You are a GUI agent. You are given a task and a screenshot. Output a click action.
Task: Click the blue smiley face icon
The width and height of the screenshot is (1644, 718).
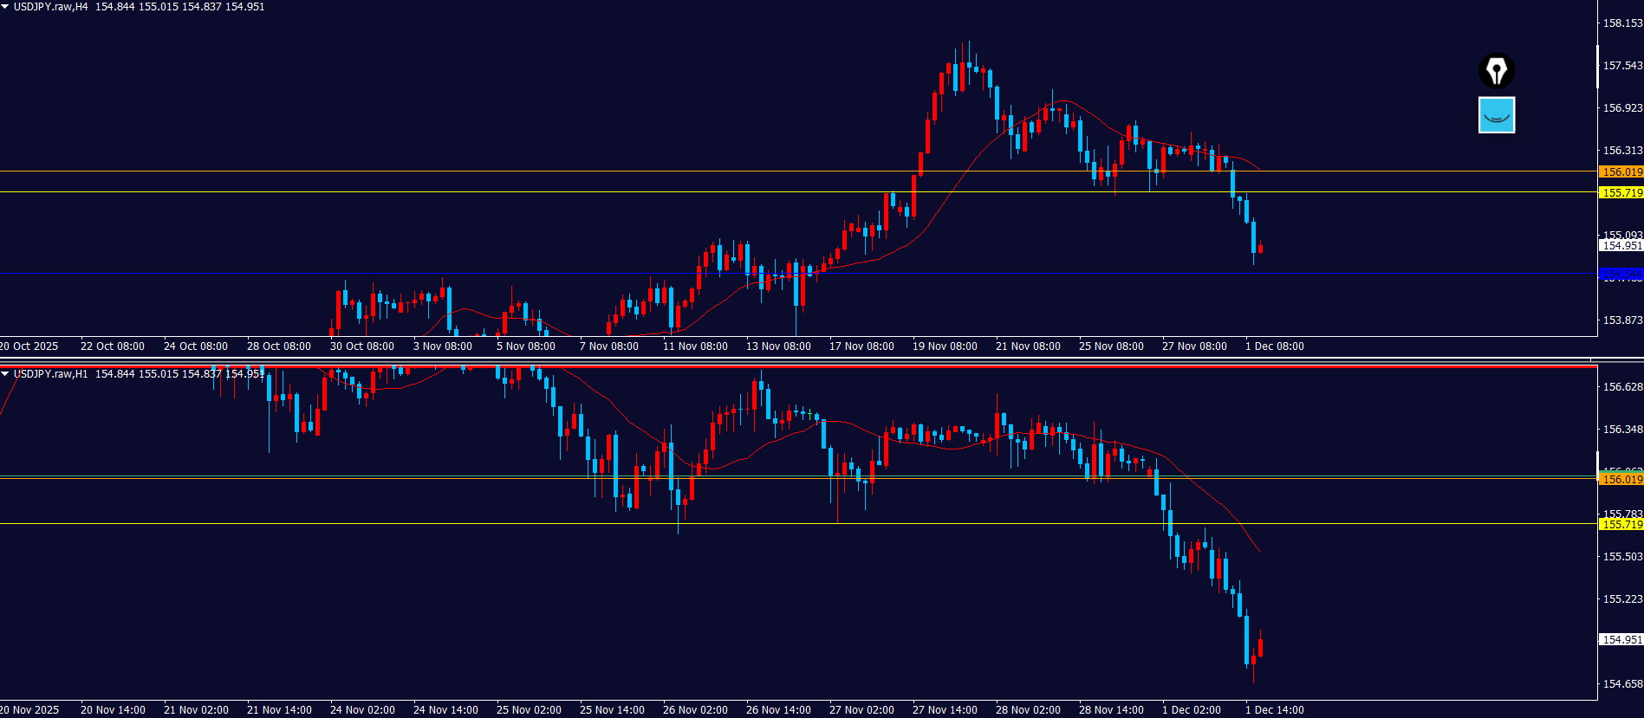[1496, 115]
